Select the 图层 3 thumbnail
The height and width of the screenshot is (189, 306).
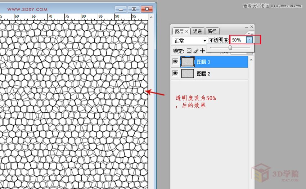[x=187, y=62]
